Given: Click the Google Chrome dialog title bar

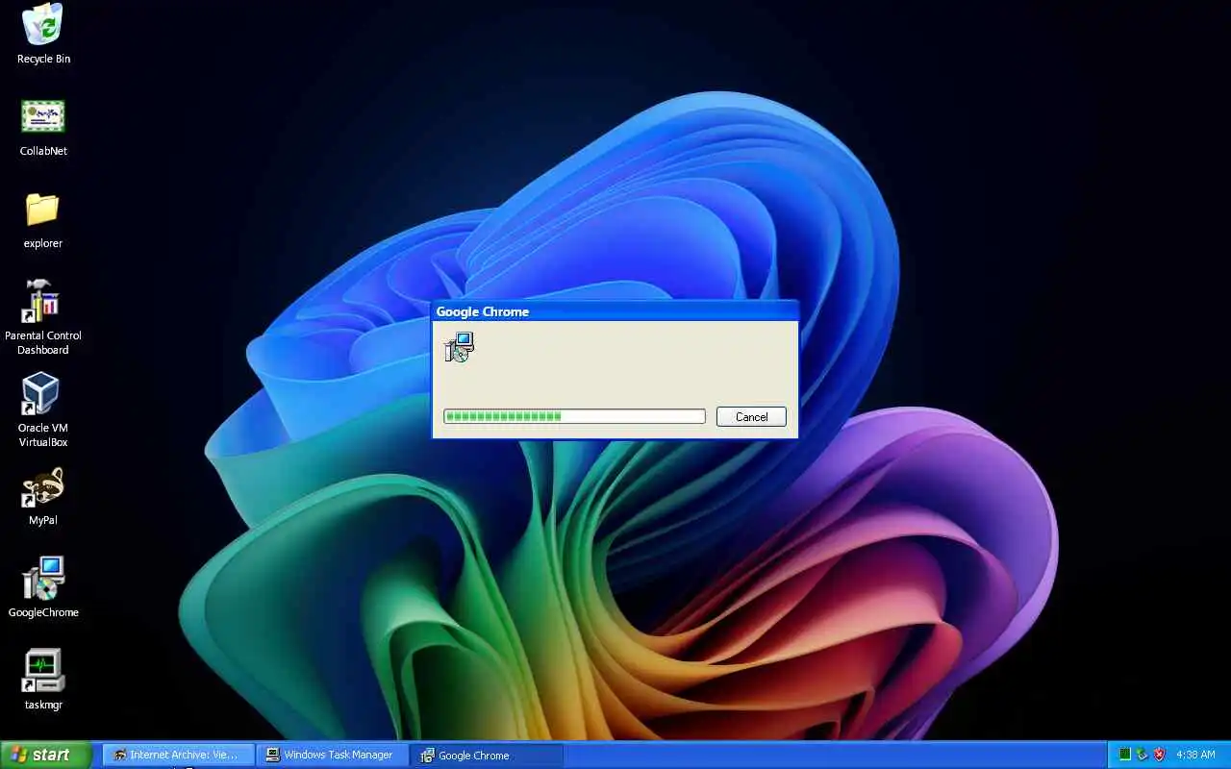Looking at the screenshot, I should click(615, 311).
